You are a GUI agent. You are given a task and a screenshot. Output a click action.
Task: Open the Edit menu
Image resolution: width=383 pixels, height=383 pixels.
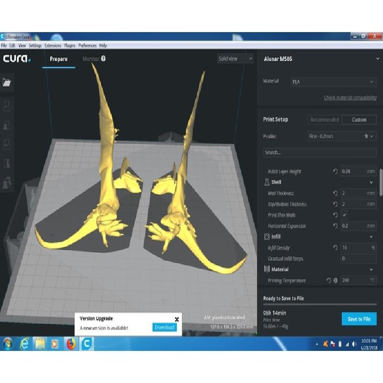click(x=12, y=45)
